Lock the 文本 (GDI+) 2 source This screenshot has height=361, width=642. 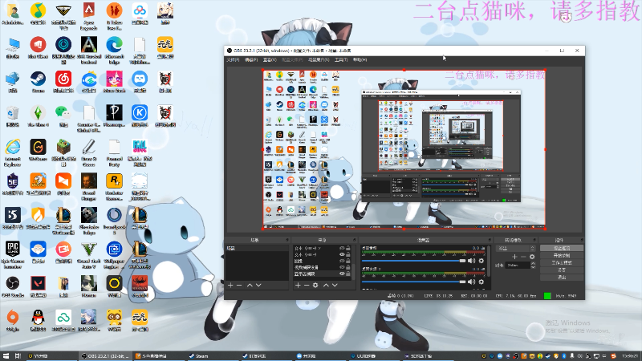348,248
